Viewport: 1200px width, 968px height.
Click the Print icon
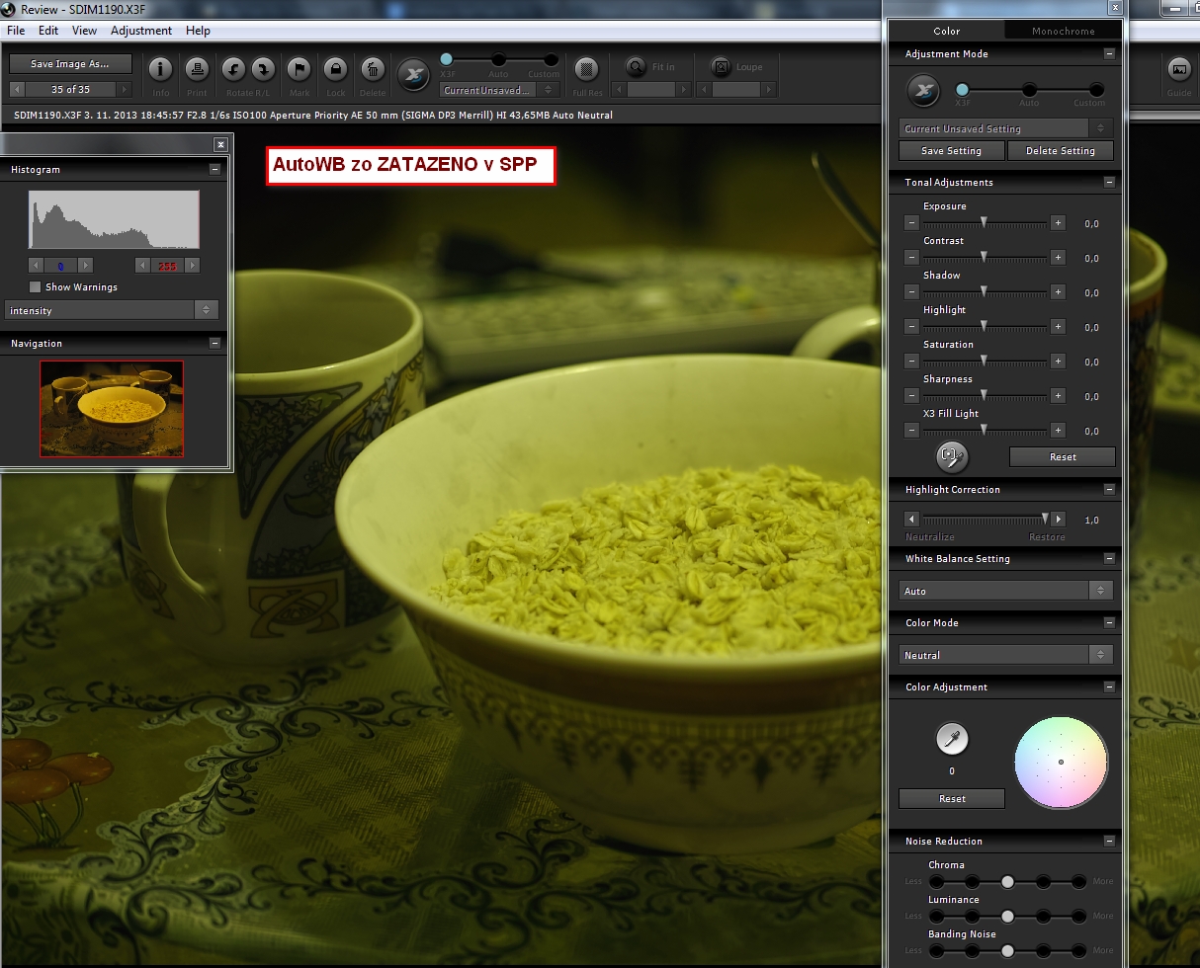click(x=197, y=70)
